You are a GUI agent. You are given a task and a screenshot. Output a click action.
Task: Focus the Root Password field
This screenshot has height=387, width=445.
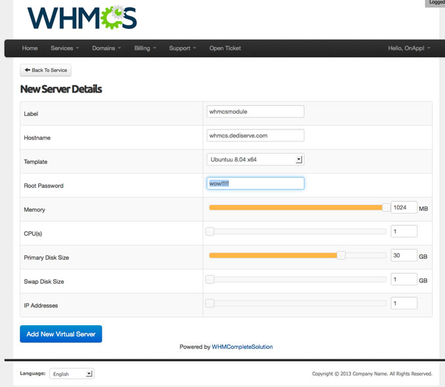pyautogui.click(x=255, y=183)
